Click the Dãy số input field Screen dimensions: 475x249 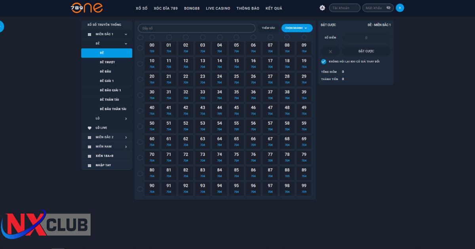(x=196, y=28)
